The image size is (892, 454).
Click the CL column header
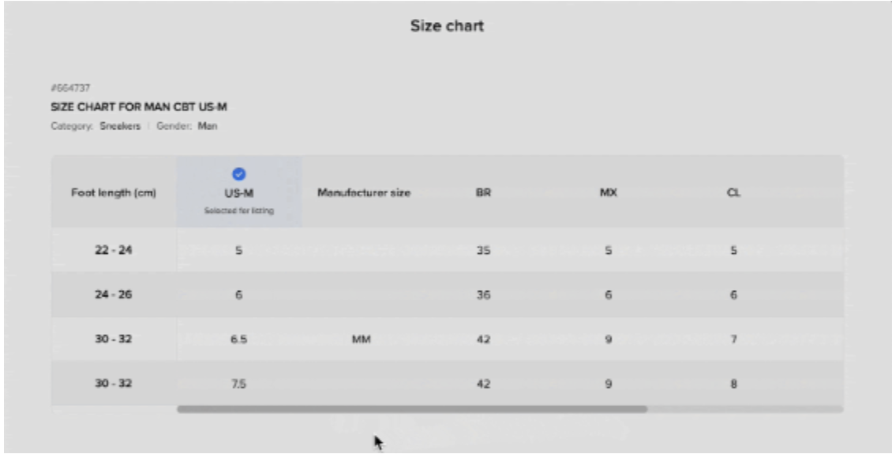click(733, 192)
